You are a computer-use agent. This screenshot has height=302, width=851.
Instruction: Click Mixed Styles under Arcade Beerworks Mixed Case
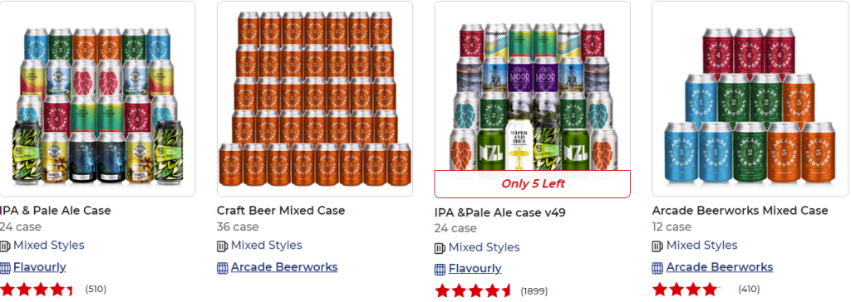click(701, 245)
